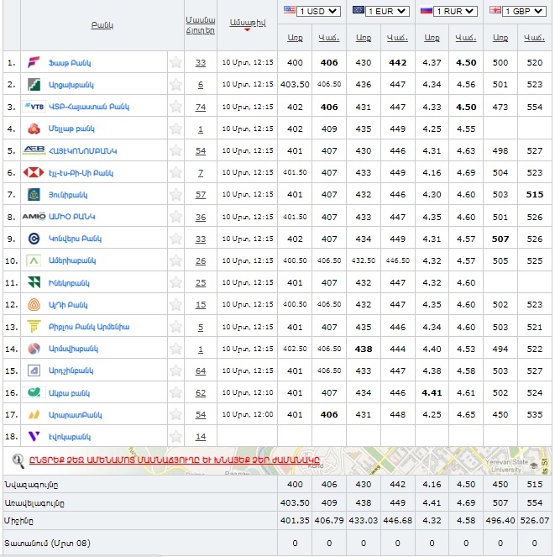Sort by the Ամսաթիվ date column header

click(247, 24)
